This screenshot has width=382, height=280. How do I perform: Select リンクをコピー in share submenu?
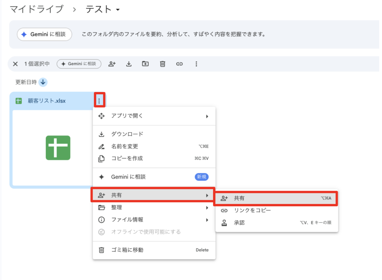click(277, 210)
